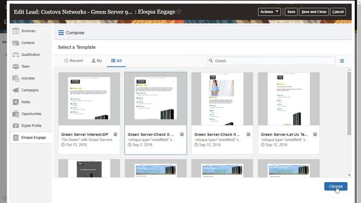
Task: Switch to the My templates tab
Action: pyautogui.click(x=96, y=61)
